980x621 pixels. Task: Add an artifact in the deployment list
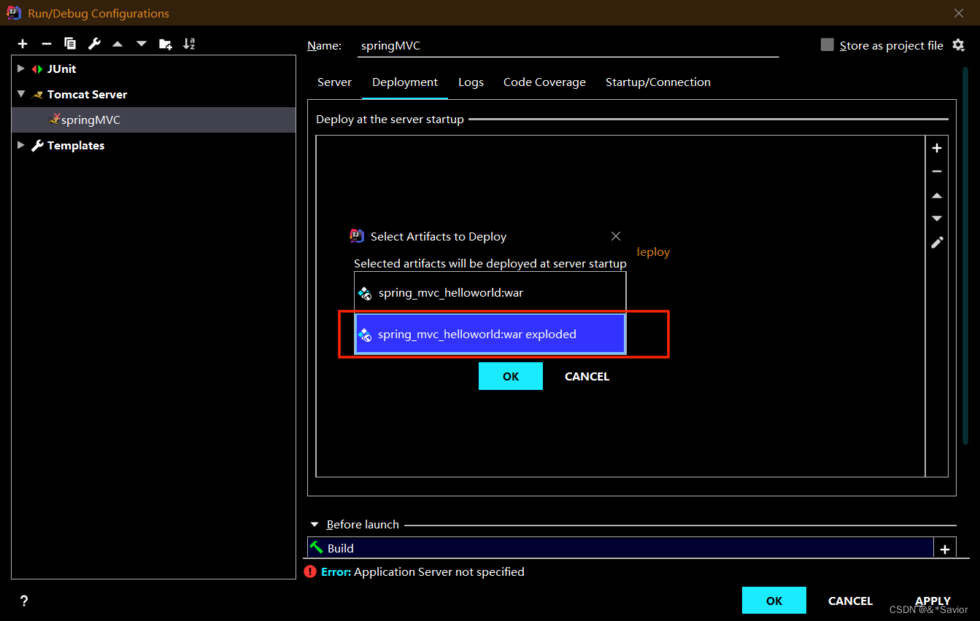[937, 148]
